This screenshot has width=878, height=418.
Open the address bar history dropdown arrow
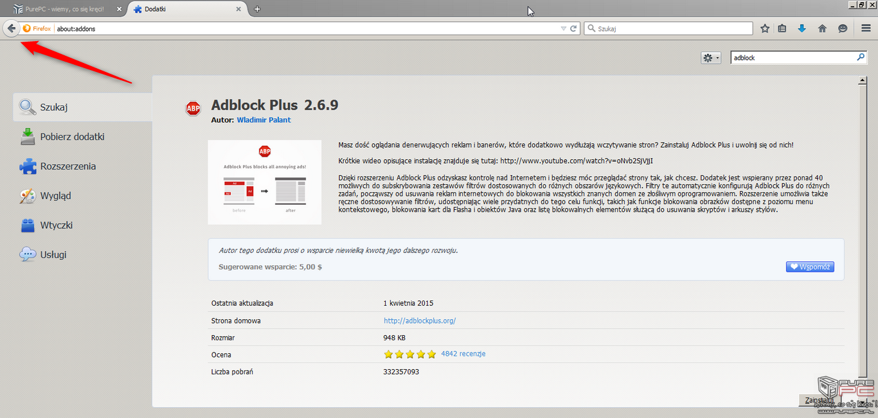pyautogui.click(x=564, y=29)
